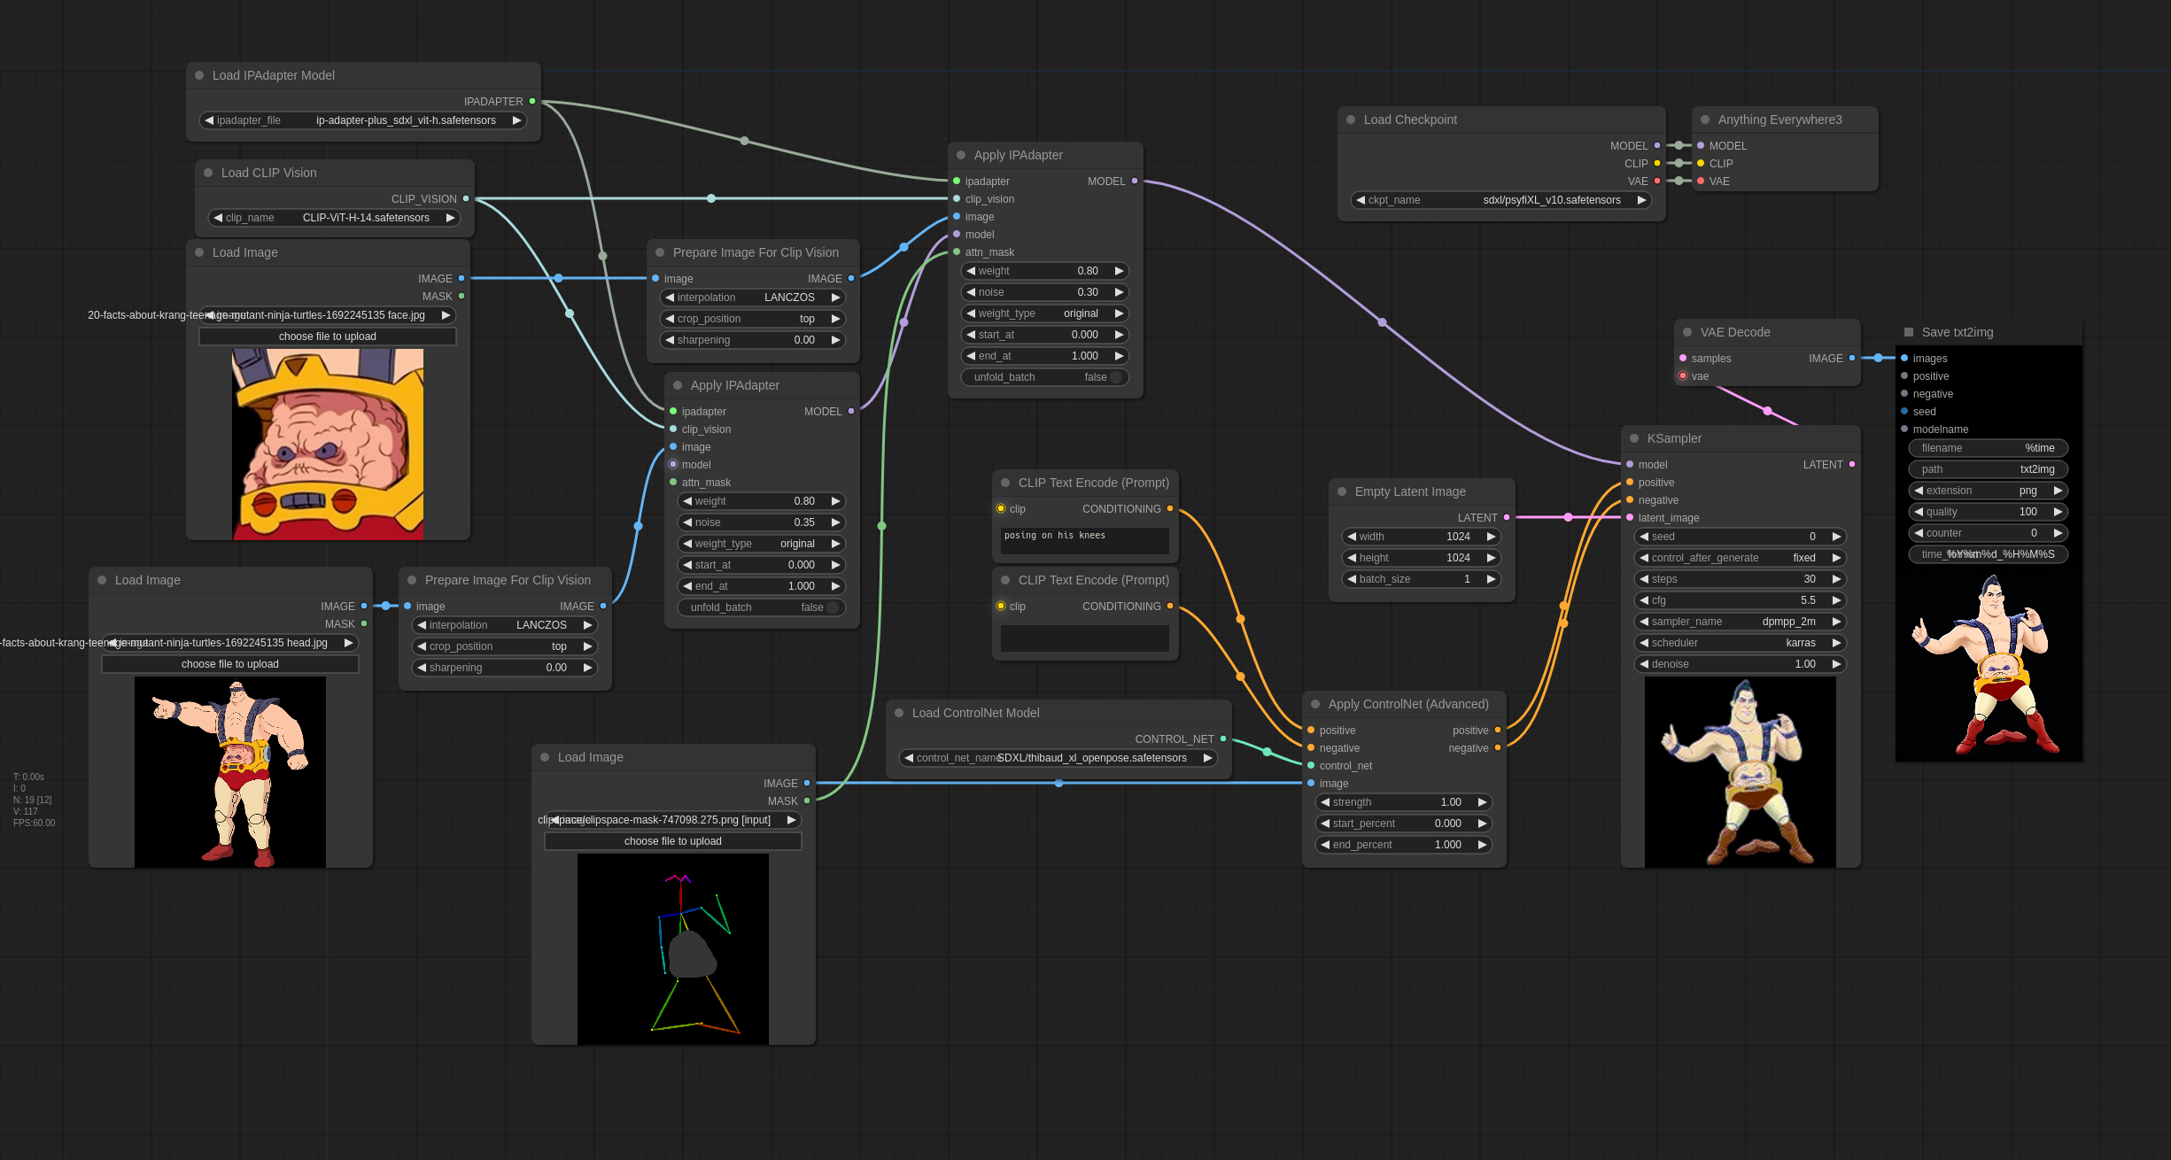2171x1160 pixels.
Task: Open weight_type in upper Apply IPAdapter
Action: click(1045, 313)
